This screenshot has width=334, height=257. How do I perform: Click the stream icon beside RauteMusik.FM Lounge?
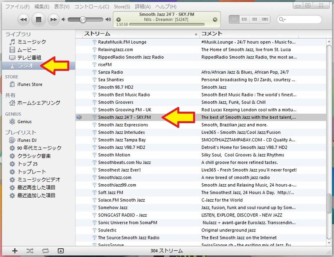94,42
